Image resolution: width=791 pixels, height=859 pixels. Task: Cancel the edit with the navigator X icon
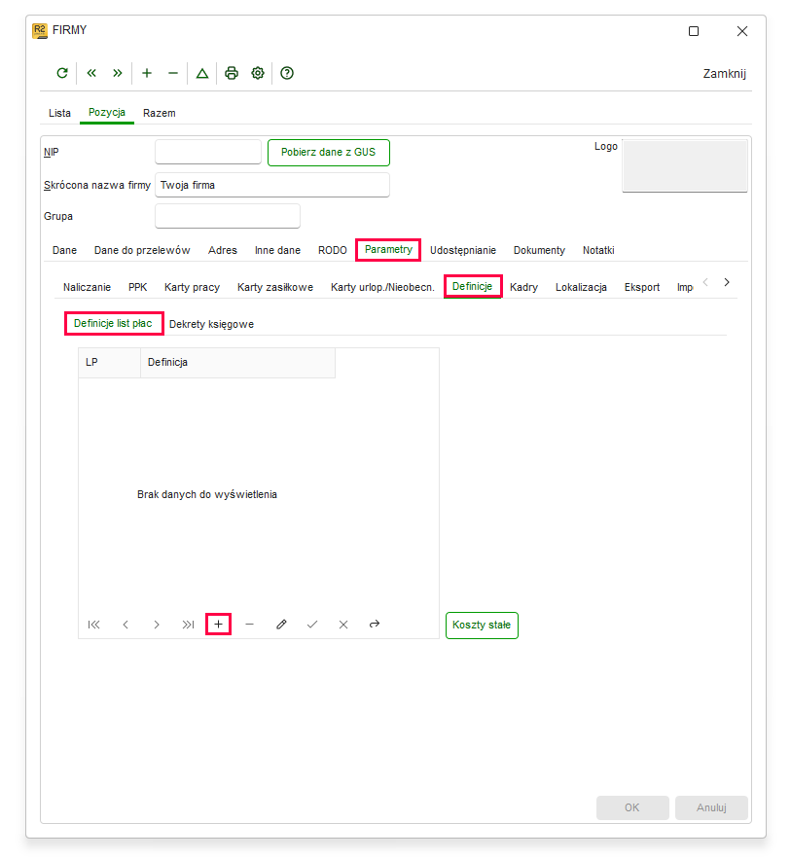(343, 625)
